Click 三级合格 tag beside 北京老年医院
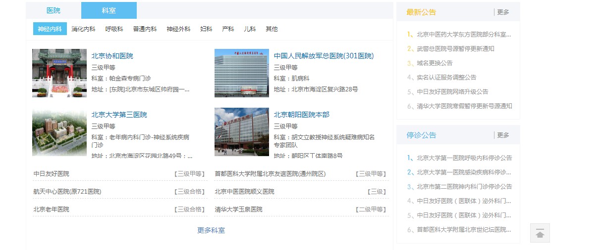The width and height of the screenshot is (602, 250). tap(189, 209)
